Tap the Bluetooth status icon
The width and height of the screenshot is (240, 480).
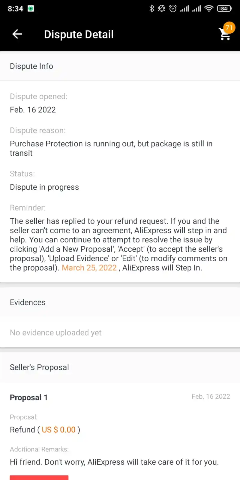pyautogui.click(x=152, y=8)
